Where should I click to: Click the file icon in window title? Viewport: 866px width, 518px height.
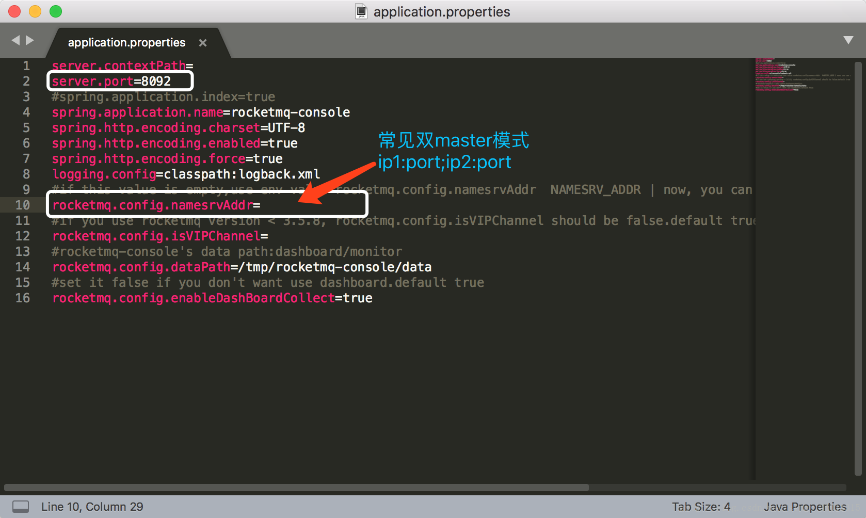click(x=361, y=11)
